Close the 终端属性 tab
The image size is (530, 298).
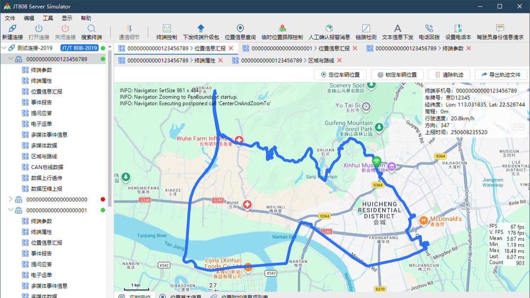click(220, 60)
